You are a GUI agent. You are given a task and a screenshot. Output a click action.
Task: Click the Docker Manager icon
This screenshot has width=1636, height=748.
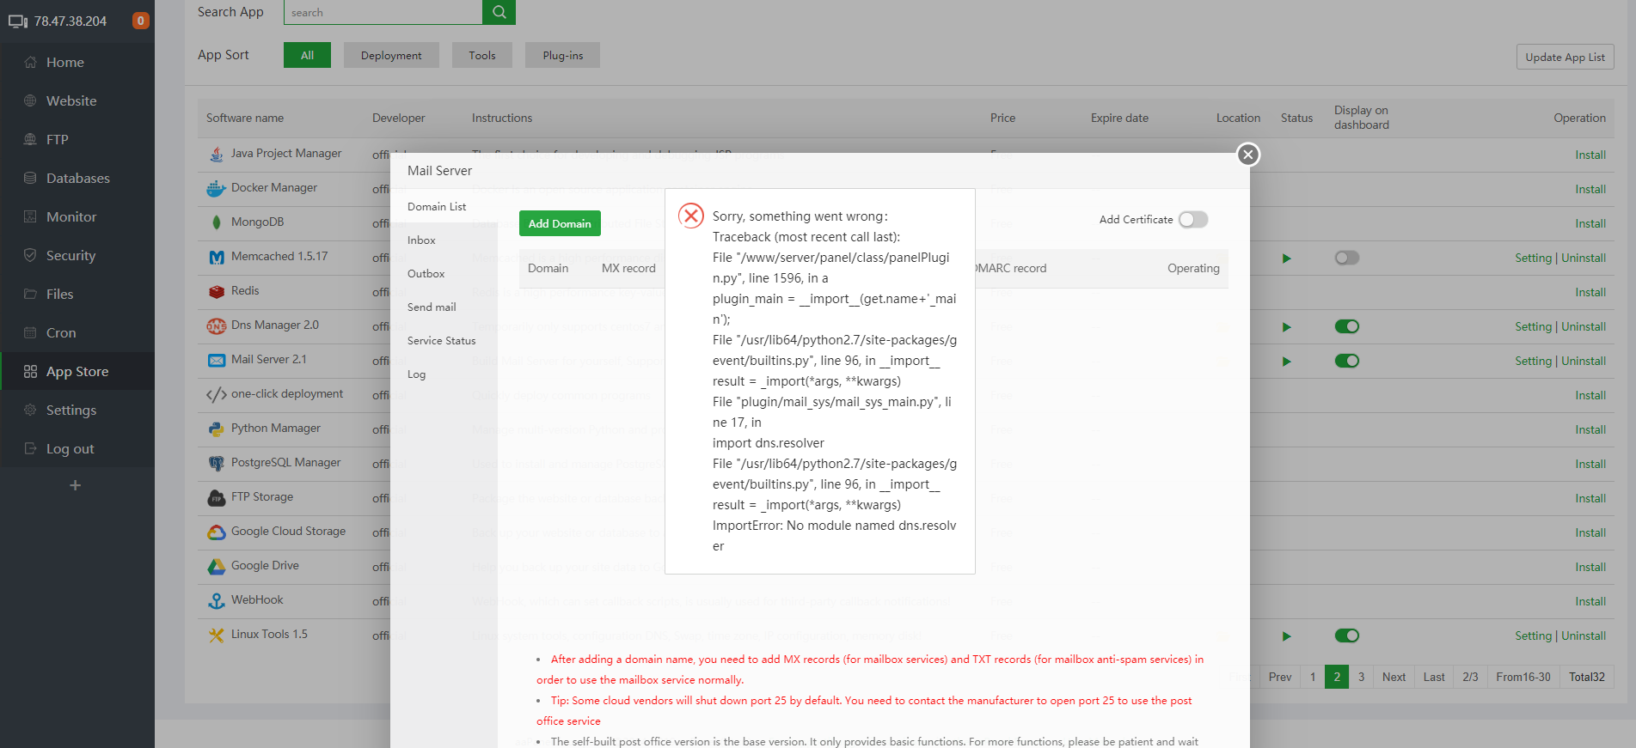tap(216, 189)
